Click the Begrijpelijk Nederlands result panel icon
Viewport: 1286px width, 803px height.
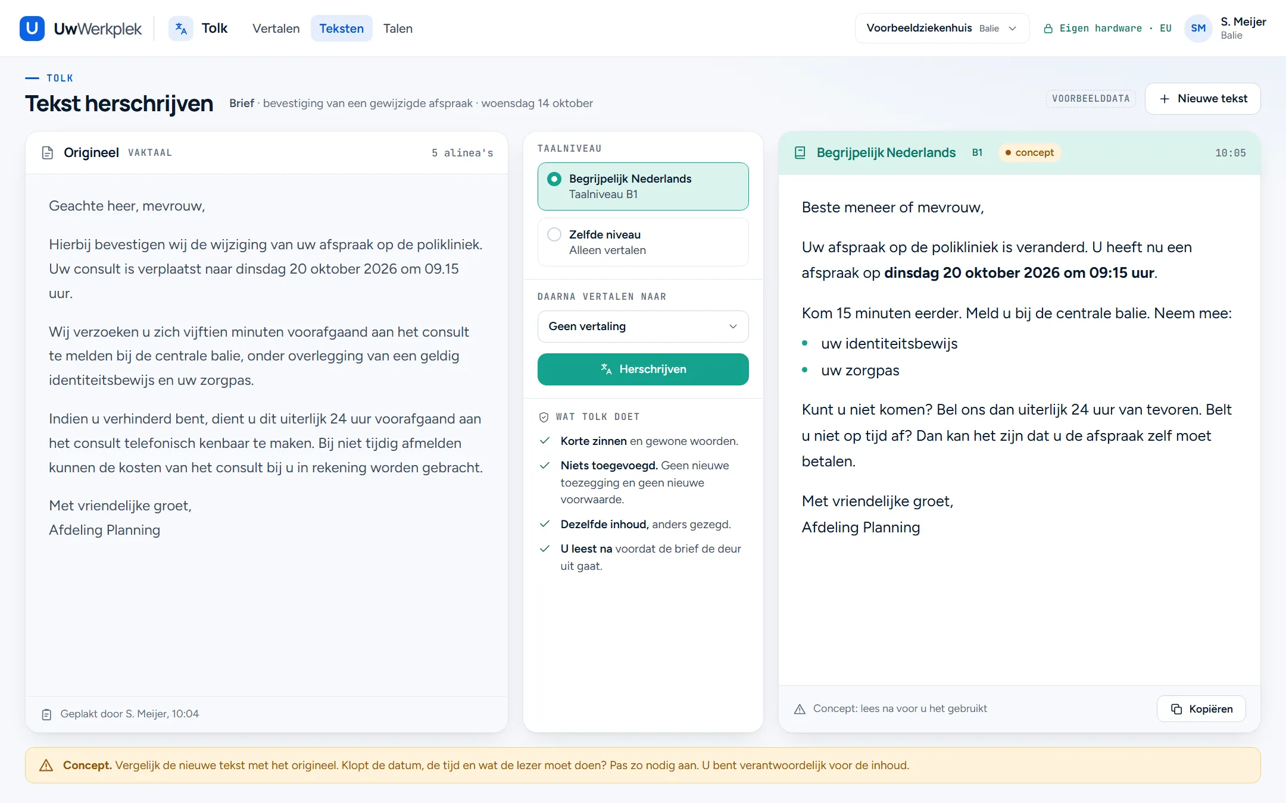800,153
